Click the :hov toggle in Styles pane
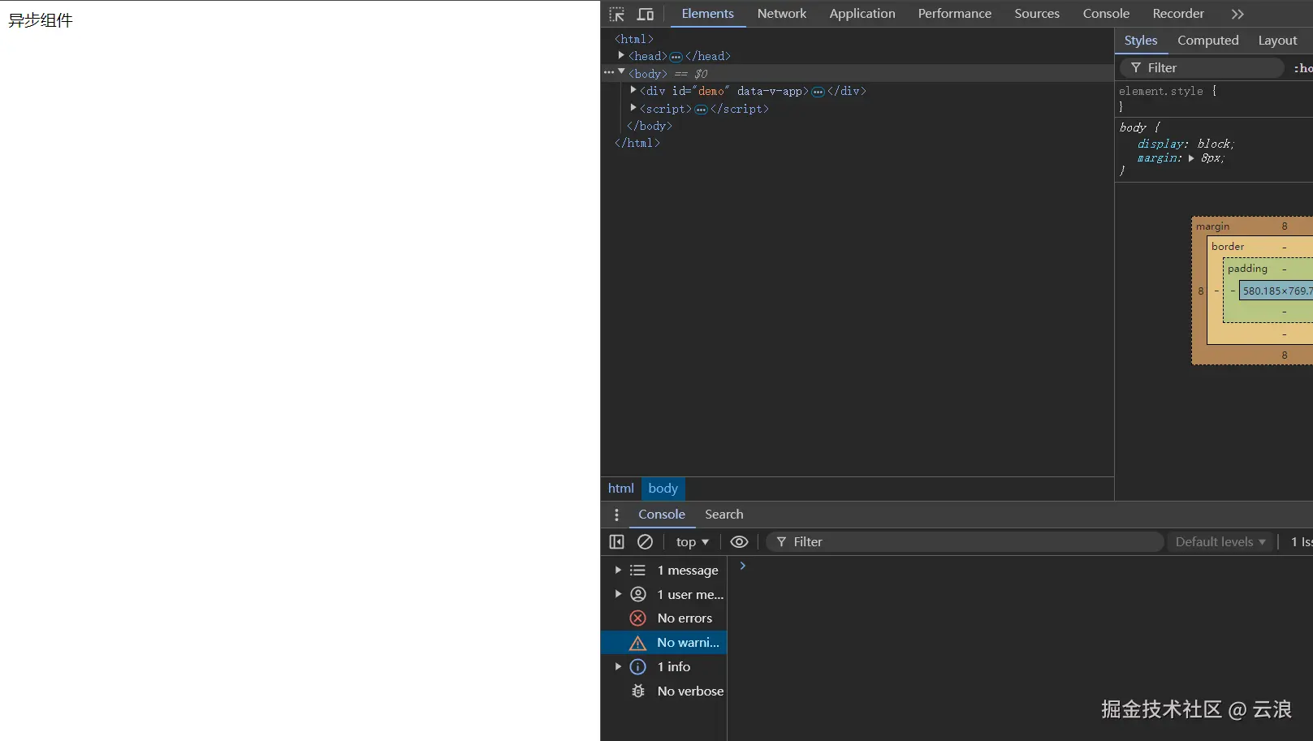1313x741 pixels. pos(1303,68)
